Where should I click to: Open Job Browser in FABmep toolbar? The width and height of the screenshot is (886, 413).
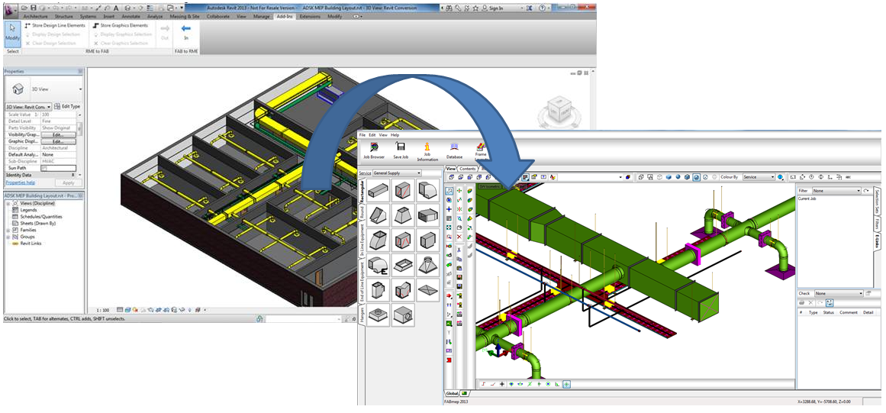(x=374, y=151)
